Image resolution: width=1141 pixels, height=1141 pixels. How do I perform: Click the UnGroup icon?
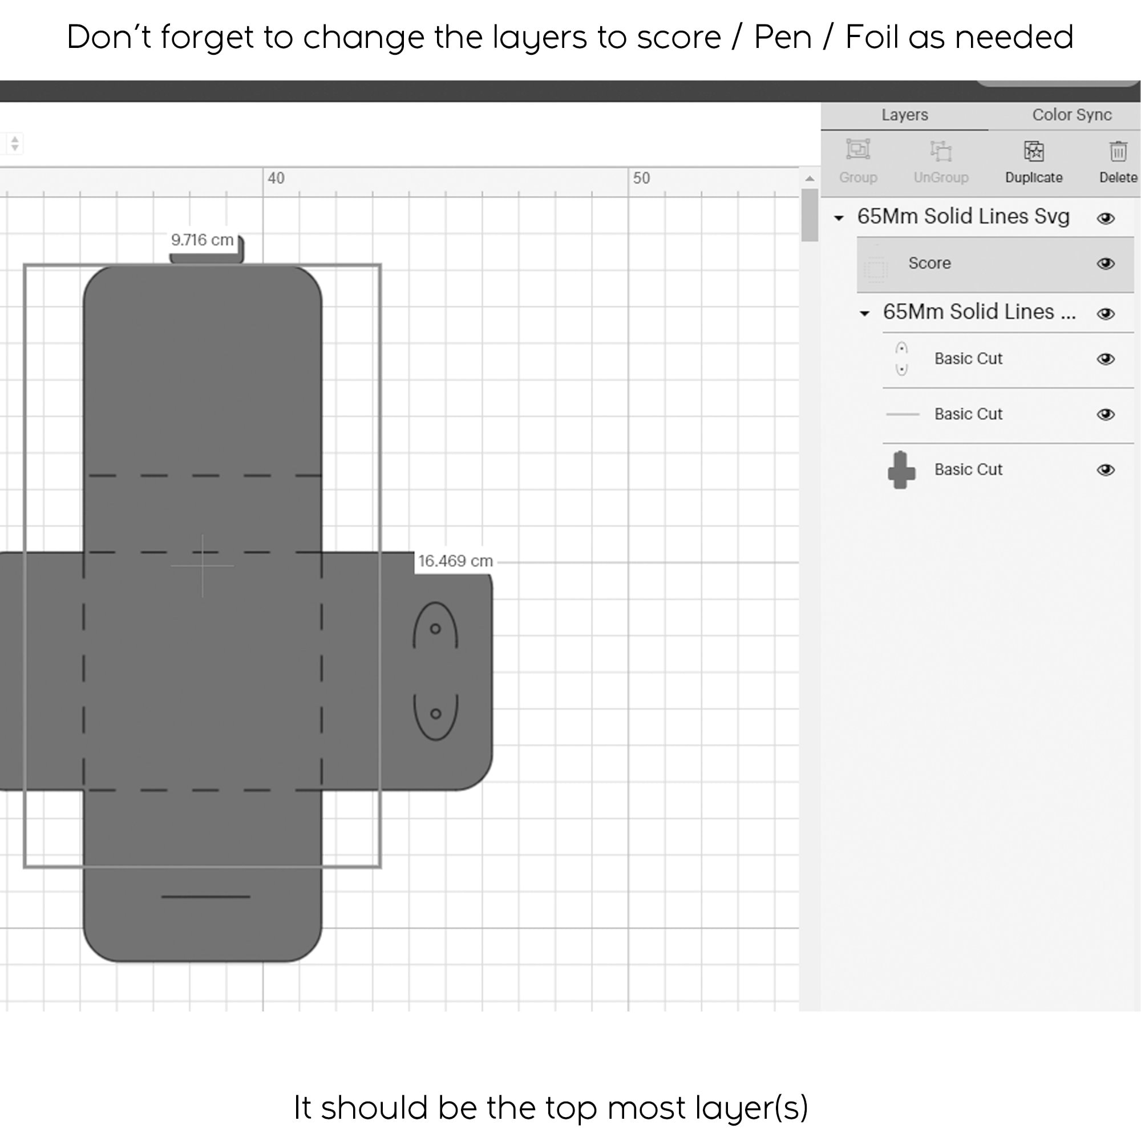941,151
